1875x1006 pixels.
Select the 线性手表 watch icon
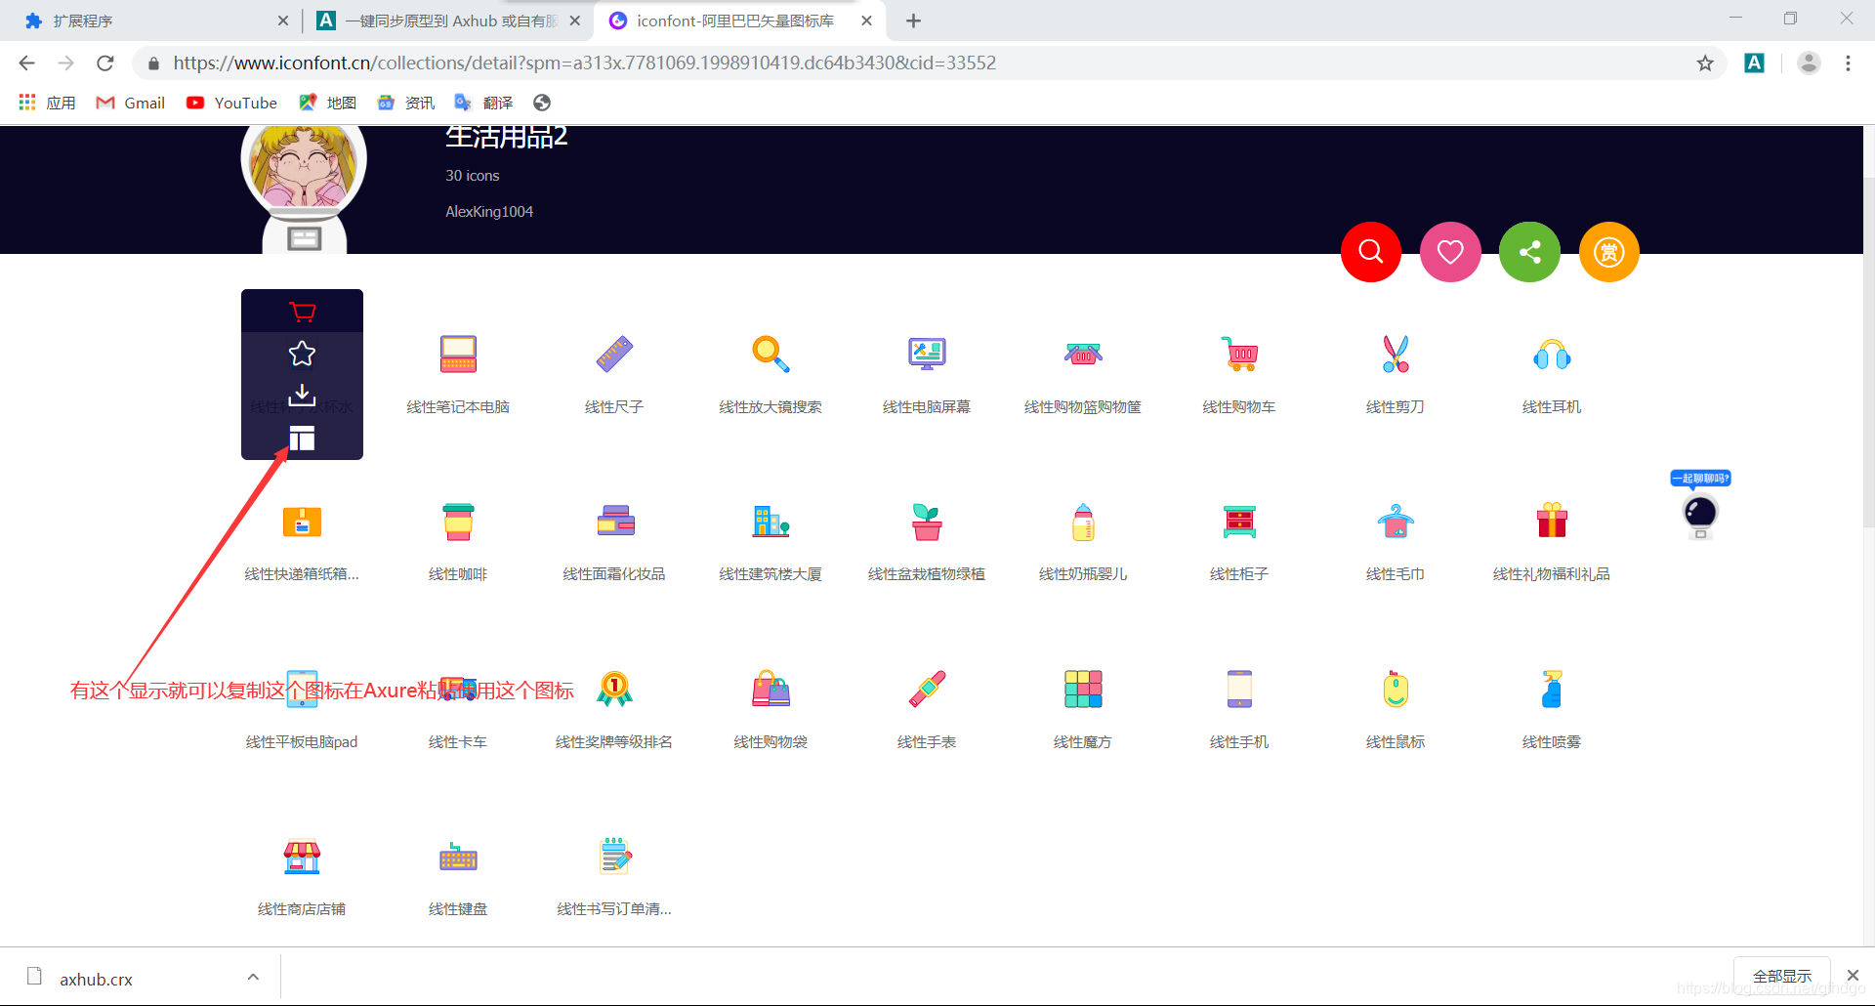click(927, 689)
